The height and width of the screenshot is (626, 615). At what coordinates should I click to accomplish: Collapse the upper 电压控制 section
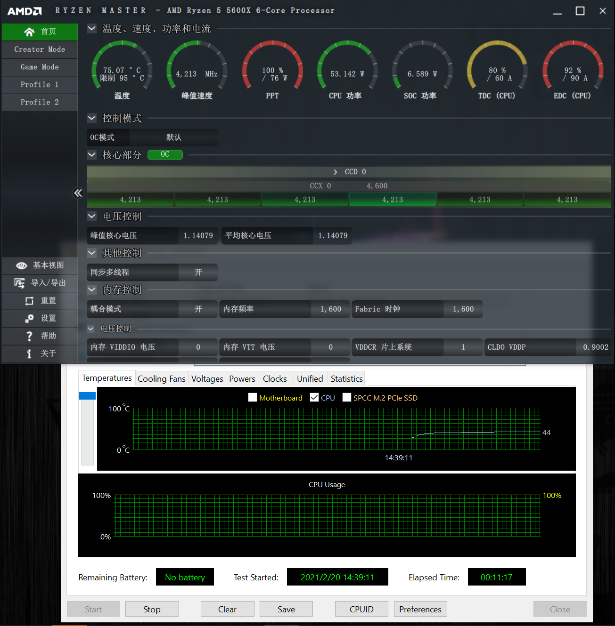(x=92, y=216)
